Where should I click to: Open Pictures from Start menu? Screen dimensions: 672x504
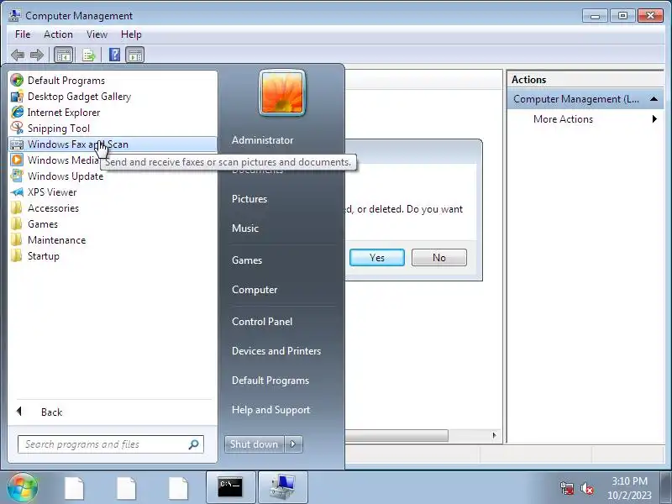click(x=249, y=199)
